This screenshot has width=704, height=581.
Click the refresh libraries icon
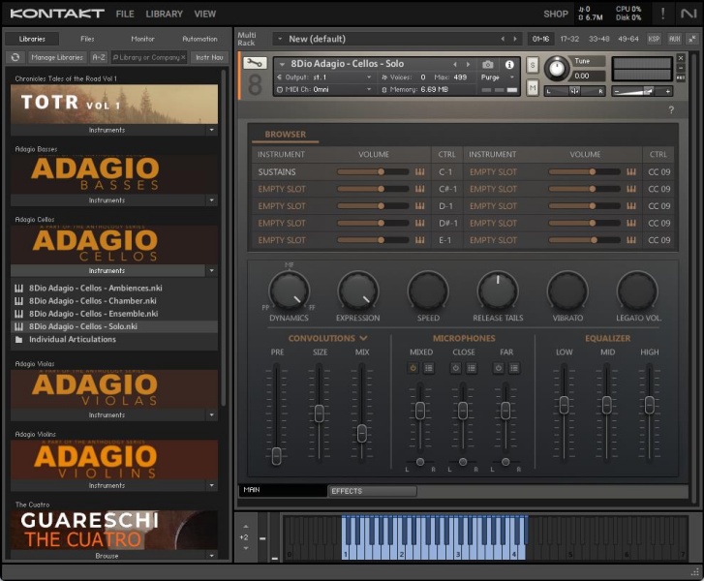(x=15, y=57)
